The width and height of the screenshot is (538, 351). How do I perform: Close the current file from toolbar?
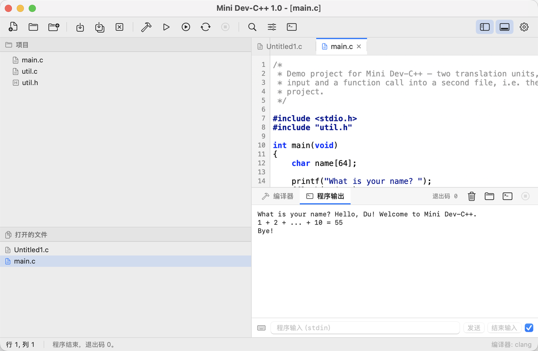[120, 27]
